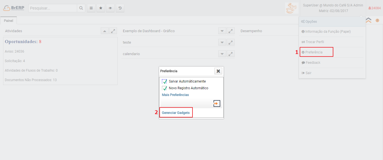Viewport: 383px width, 160px height.
Task: Choose Trocar Perfil in the menu
Action: tap(315, 42)
